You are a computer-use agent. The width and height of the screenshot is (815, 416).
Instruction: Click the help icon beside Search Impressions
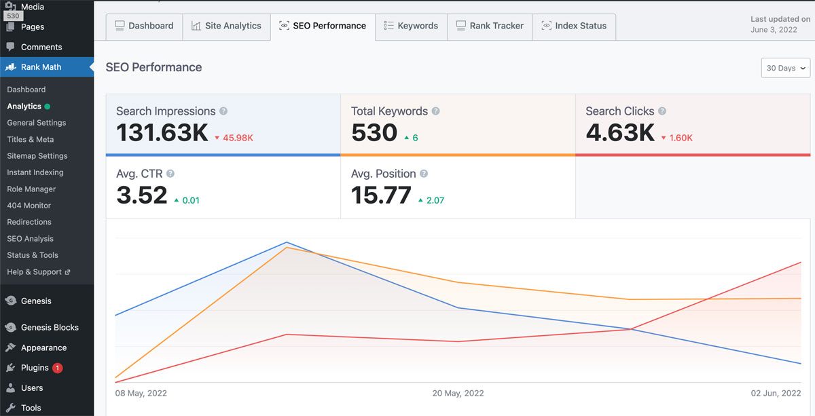[223, 111]
